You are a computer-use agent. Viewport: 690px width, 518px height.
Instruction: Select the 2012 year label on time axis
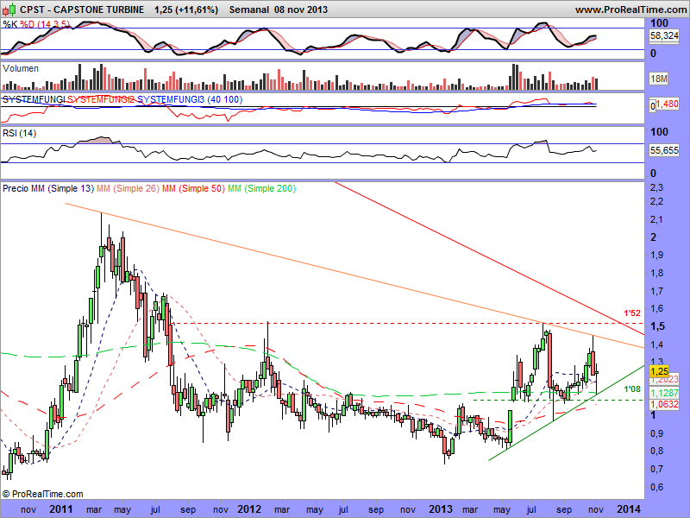(x=249, y=509)
